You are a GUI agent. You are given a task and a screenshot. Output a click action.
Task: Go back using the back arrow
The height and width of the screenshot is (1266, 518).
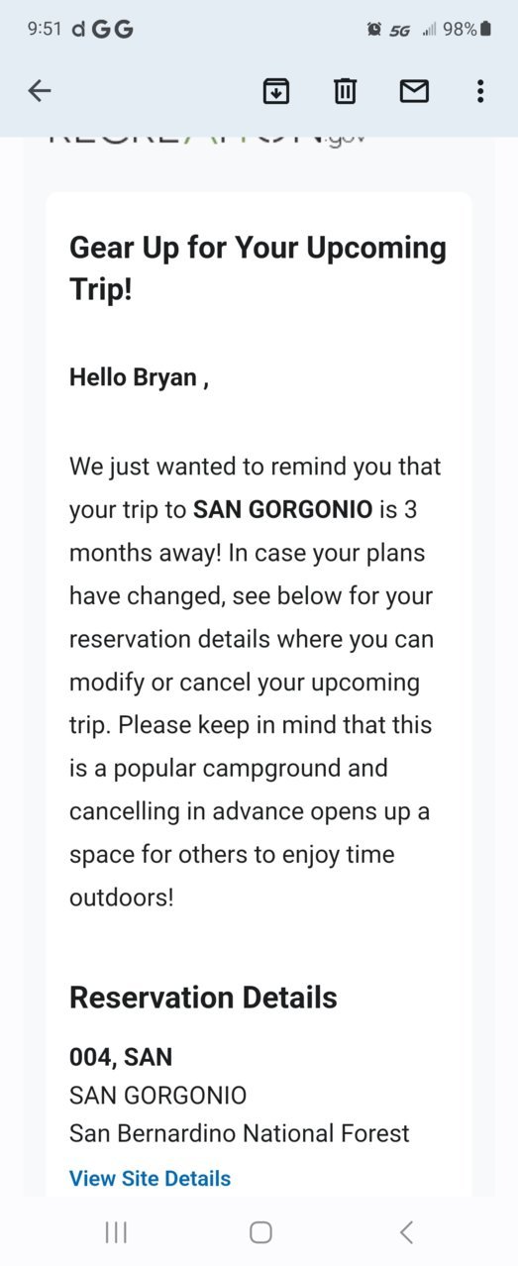(x=40, y=91)
